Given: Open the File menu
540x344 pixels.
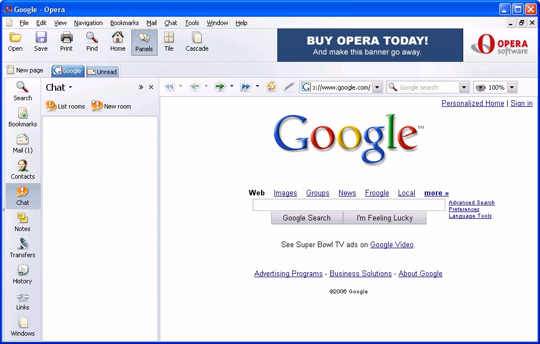Looking at the screenshot, I should pyautogui.click(x=24, y=23).
